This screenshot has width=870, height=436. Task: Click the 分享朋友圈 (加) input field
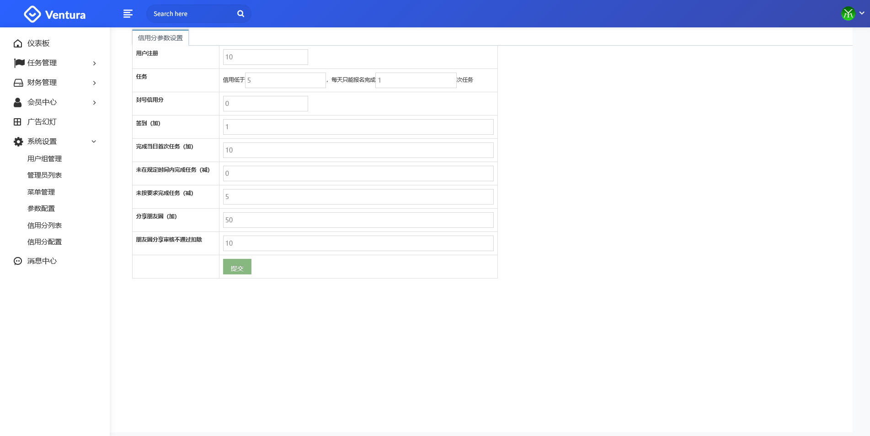(358, 220)
